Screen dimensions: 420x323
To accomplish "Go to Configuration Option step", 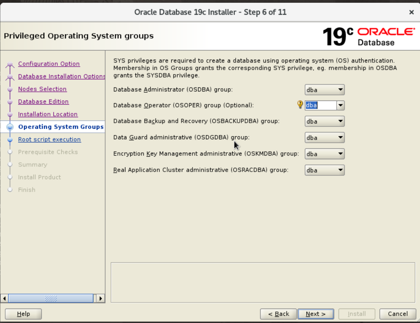I will tap(49, 64).
